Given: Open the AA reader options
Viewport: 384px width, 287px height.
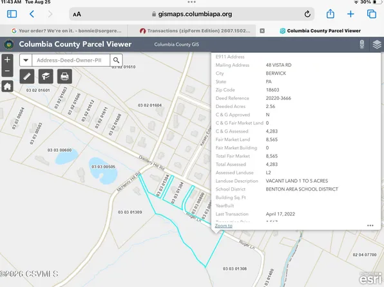Looking at the screenshot, I should point(77,14).
